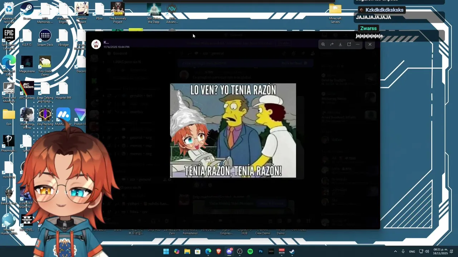Open image in browser icon
The width and height of the screenshot is (458, 257).
click(349, 44)
